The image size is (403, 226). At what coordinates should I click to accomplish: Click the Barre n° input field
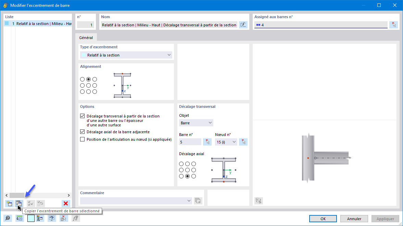[x=190, y=142]
